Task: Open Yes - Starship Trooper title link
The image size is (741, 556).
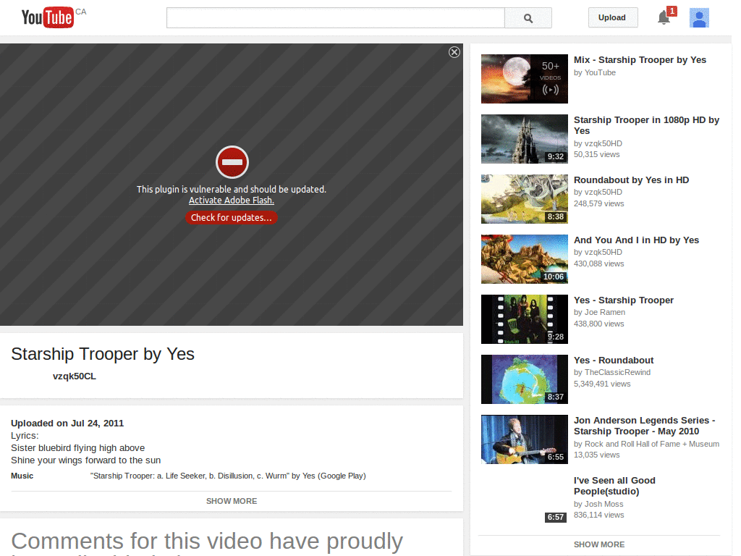Action: (624, 300)
